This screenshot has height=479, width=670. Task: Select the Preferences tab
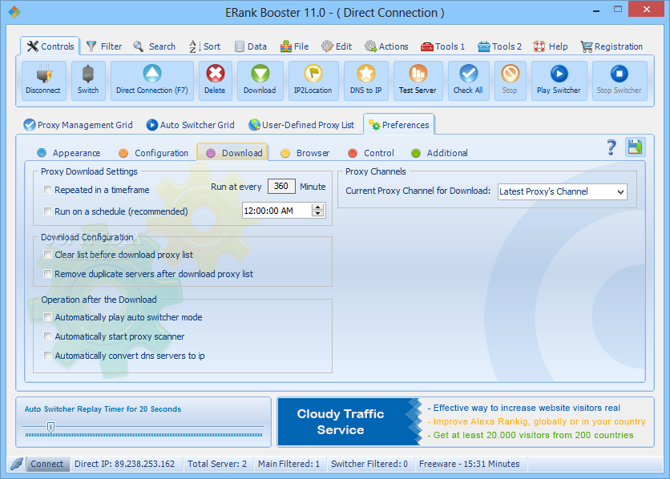click(x=398, y=125)
